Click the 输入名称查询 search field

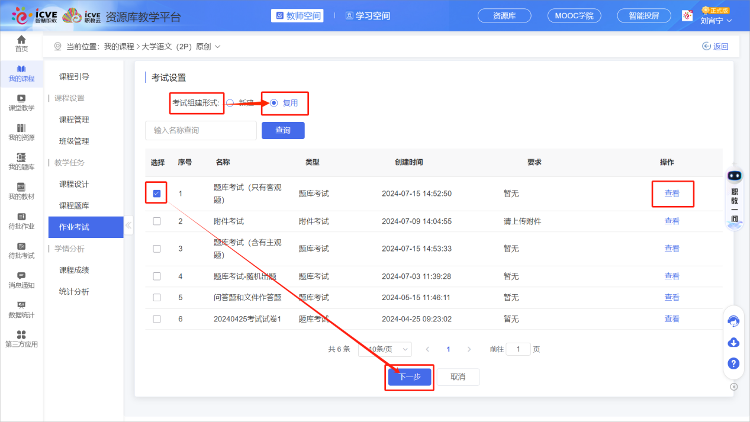201,130
